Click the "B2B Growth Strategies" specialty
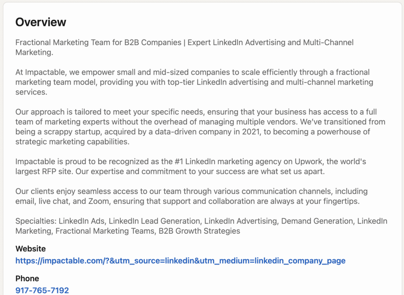The width and height of the screenshot is (404, 295). point(199,231)
